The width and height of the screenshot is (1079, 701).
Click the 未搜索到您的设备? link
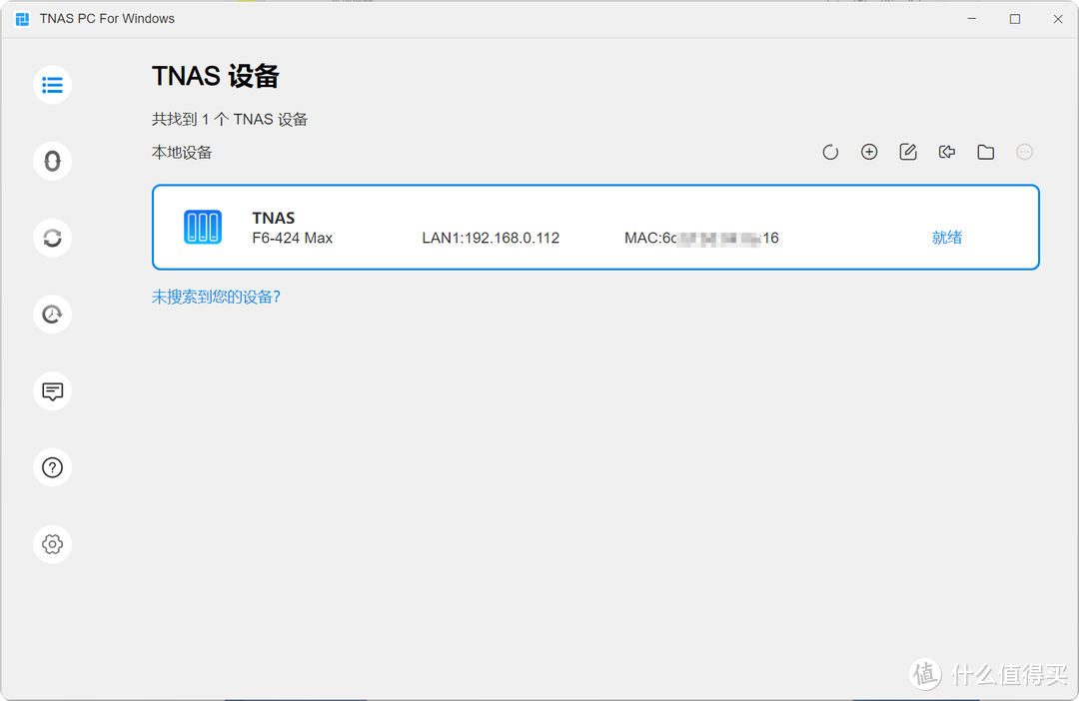[216, 297]
